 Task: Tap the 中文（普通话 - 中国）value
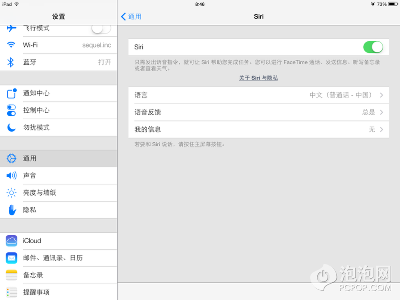point(341,95)
